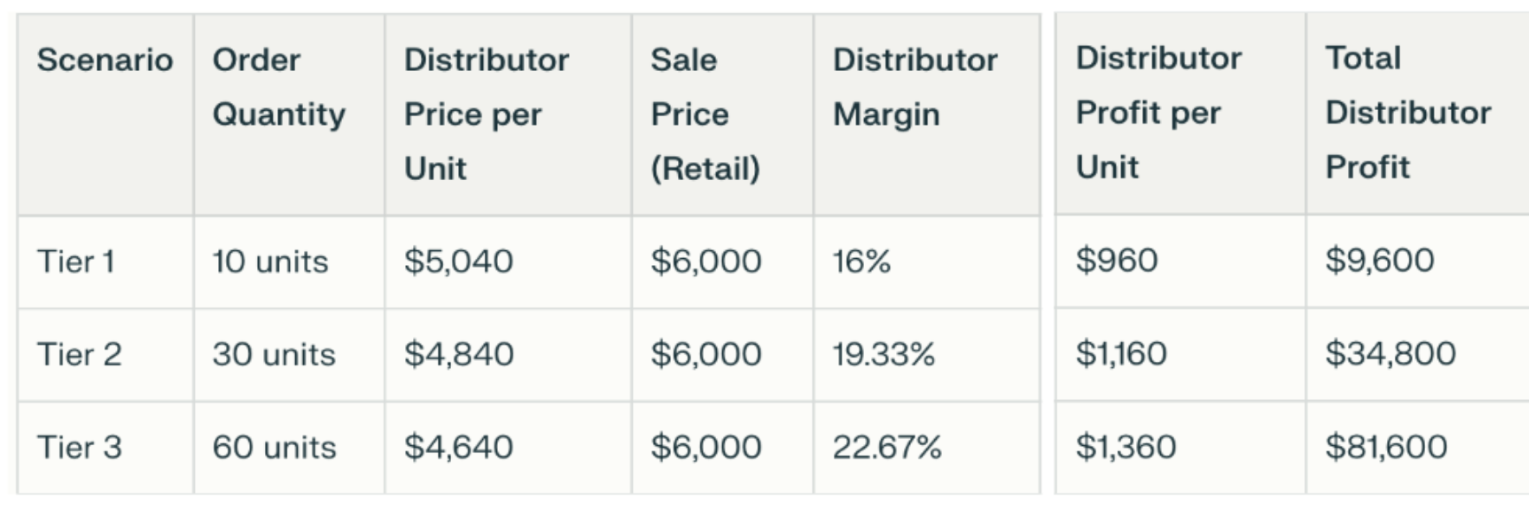Select the Tier 1 row label

(75, 261)
